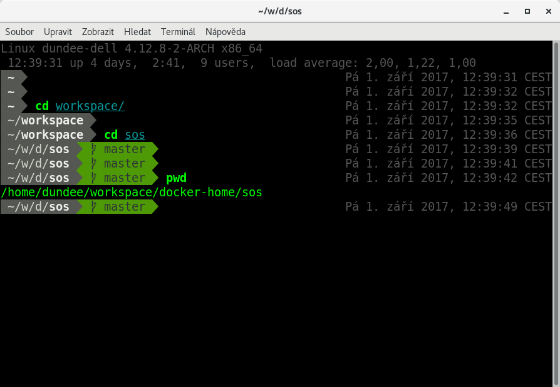Click the pwd command text
Image resolution: width=560 pixels, height=387 pixels.
click(177, 178)
